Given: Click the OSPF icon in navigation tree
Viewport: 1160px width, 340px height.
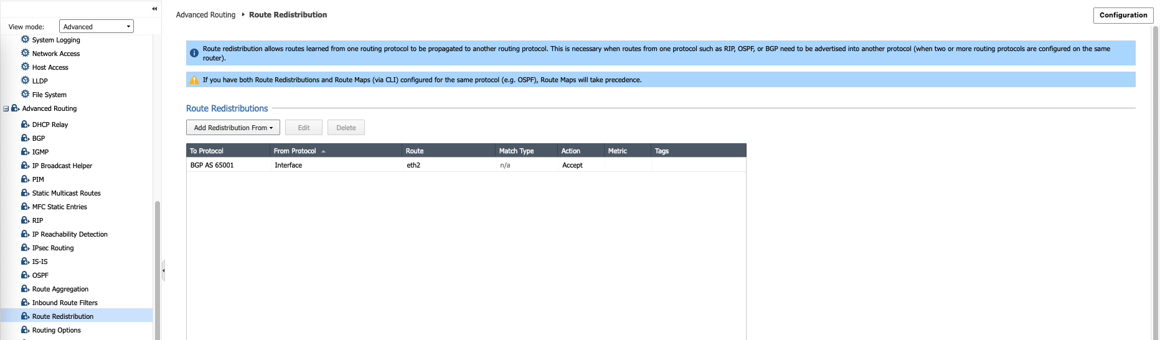Looking at the screenshot, I should 25,275.
